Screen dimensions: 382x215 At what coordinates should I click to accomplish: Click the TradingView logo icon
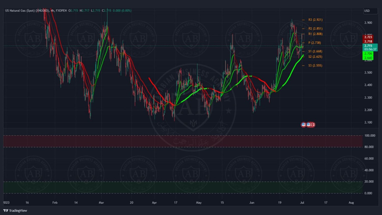(x=6, y=211)
